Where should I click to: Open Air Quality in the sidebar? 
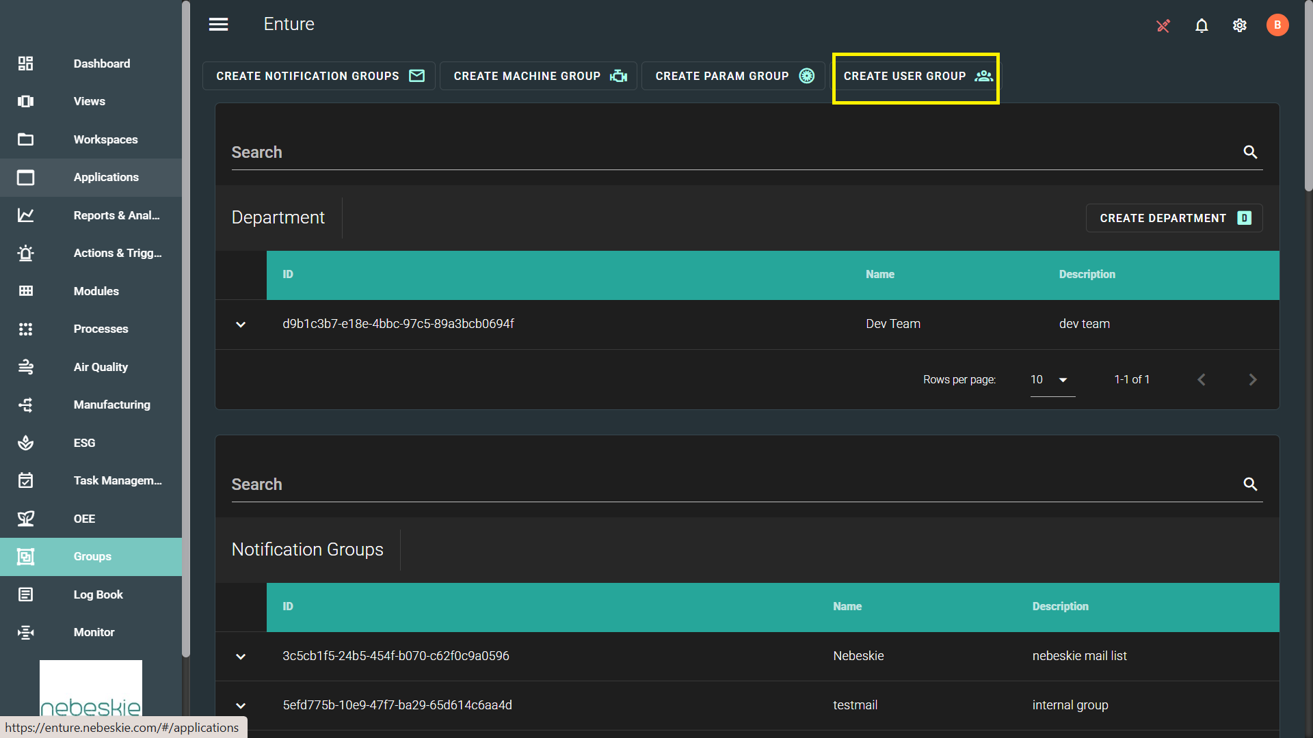[101, 367]
